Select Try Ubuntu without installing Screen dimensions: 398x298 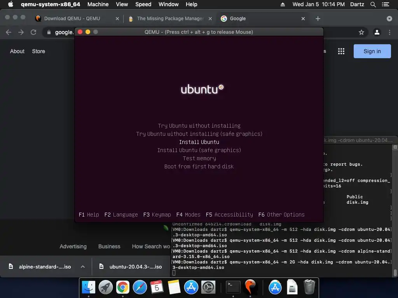[x=199, y=126]
